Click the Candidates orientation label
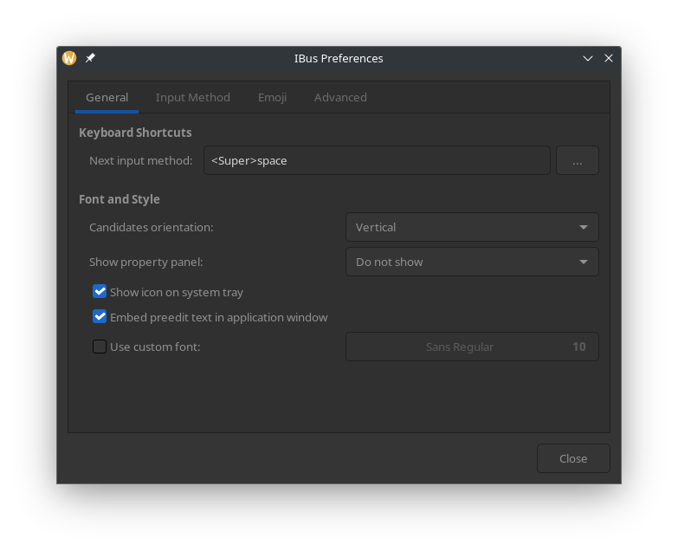678x551 pixels. coord(152,228)
